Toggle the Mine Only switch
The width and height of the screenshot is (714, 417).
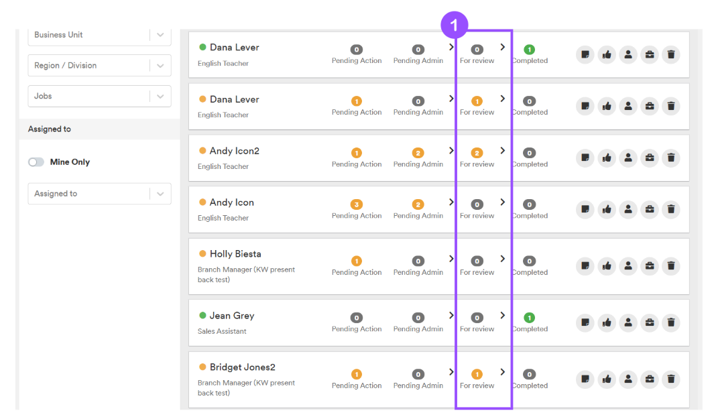pos(36,162)
